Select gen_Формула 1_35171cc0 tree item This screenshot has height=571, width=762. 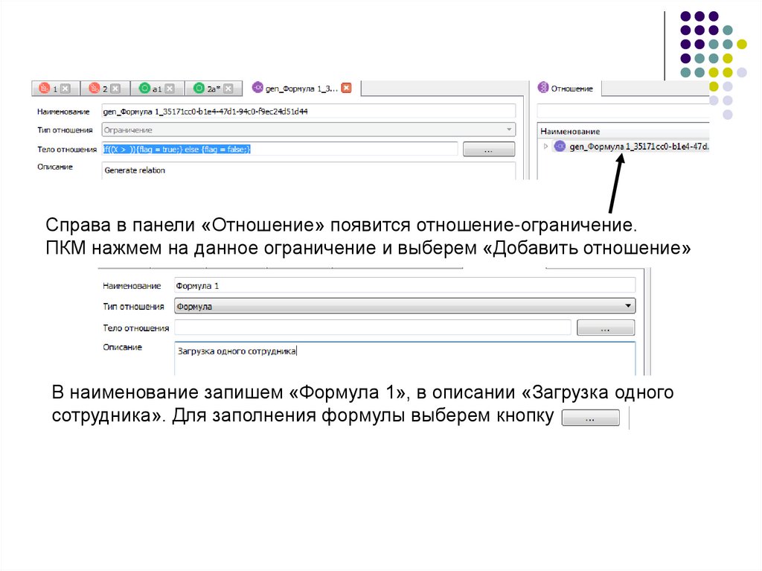pos(639,147)
